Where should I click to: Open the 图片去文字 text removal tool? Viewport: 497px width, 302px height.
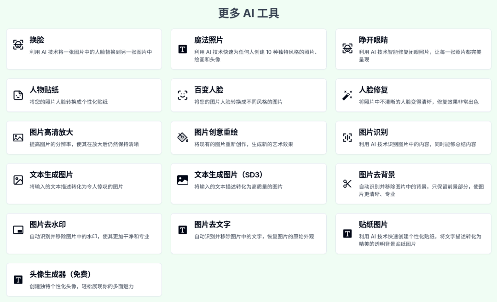248,232
